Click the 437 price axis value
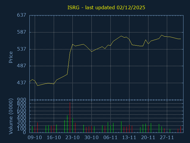This screenshot has width=190, height=143. [21, 83]
